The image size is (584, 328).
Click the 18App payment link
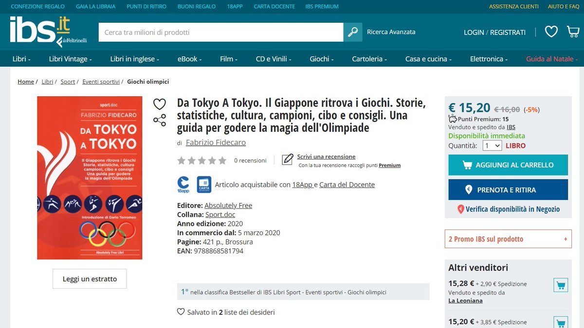[302, 185]
